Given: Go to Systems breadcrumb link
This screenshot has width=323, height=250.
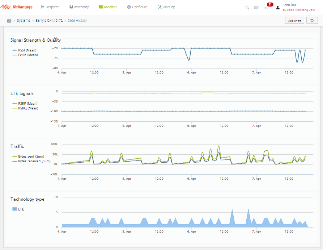Looking at the screenshot, I should pos(24,21).
